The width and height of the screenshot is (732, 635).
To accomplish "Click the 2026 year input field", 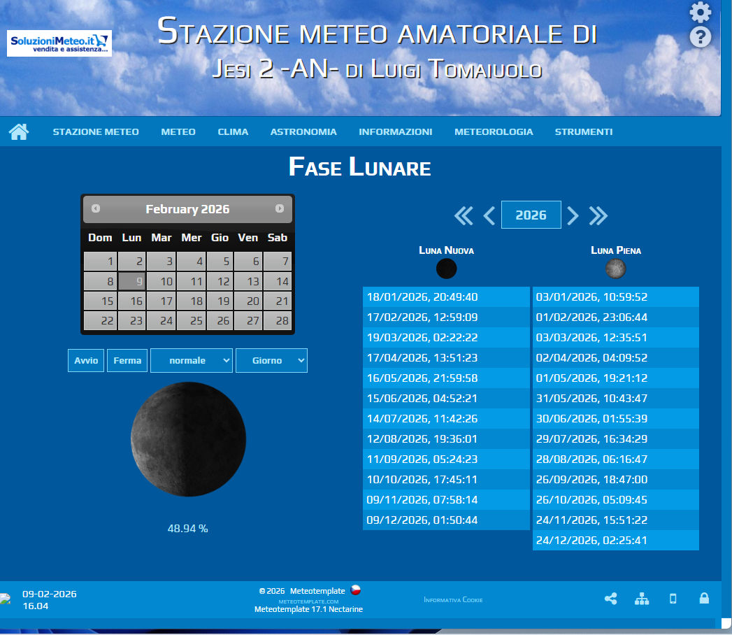I will tap(531, 215).
